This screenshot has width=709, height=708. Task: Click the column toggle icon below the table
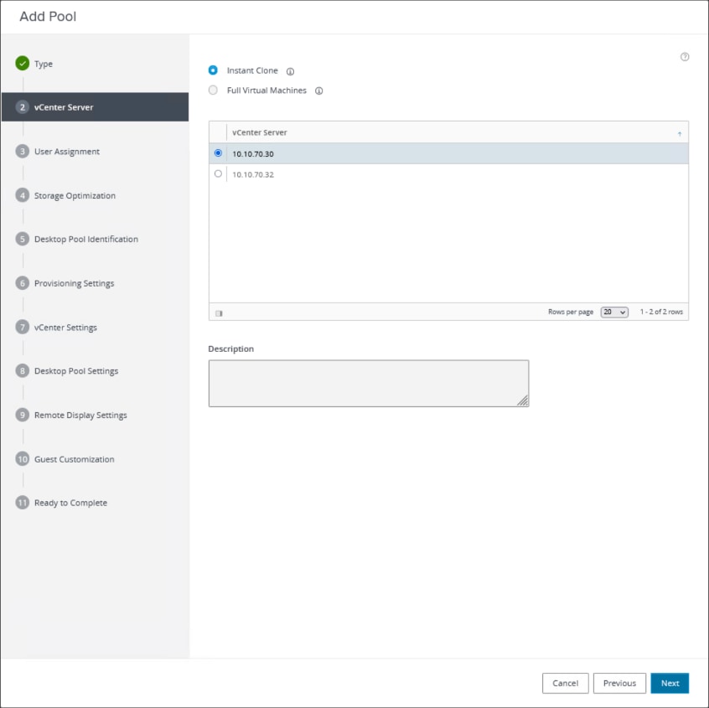click(219, 313)
